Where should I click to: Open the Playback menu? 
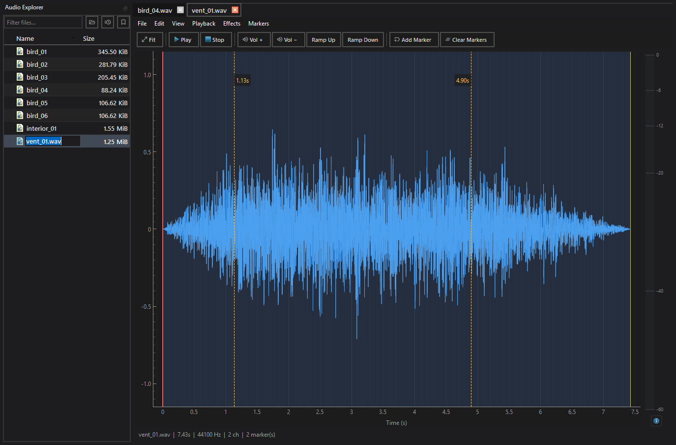pyautogui.click(x=204, y=24)
